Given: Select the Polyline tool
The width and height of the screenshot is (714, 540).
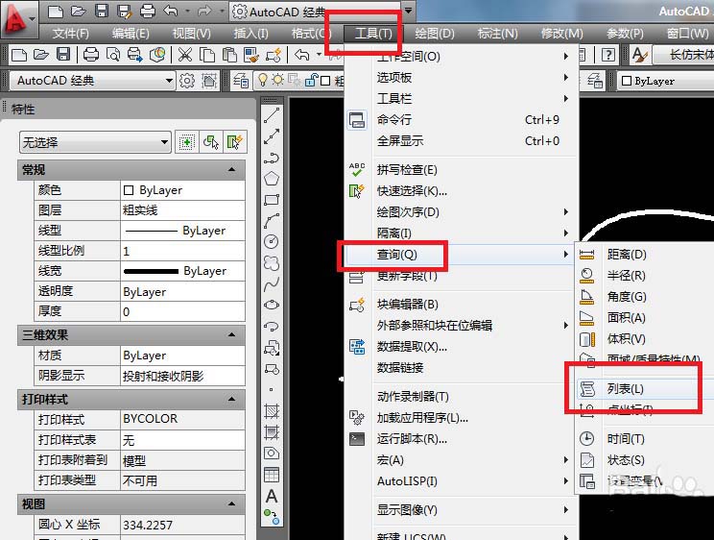Looking at the screenshot, I should (x=272, y=158).
